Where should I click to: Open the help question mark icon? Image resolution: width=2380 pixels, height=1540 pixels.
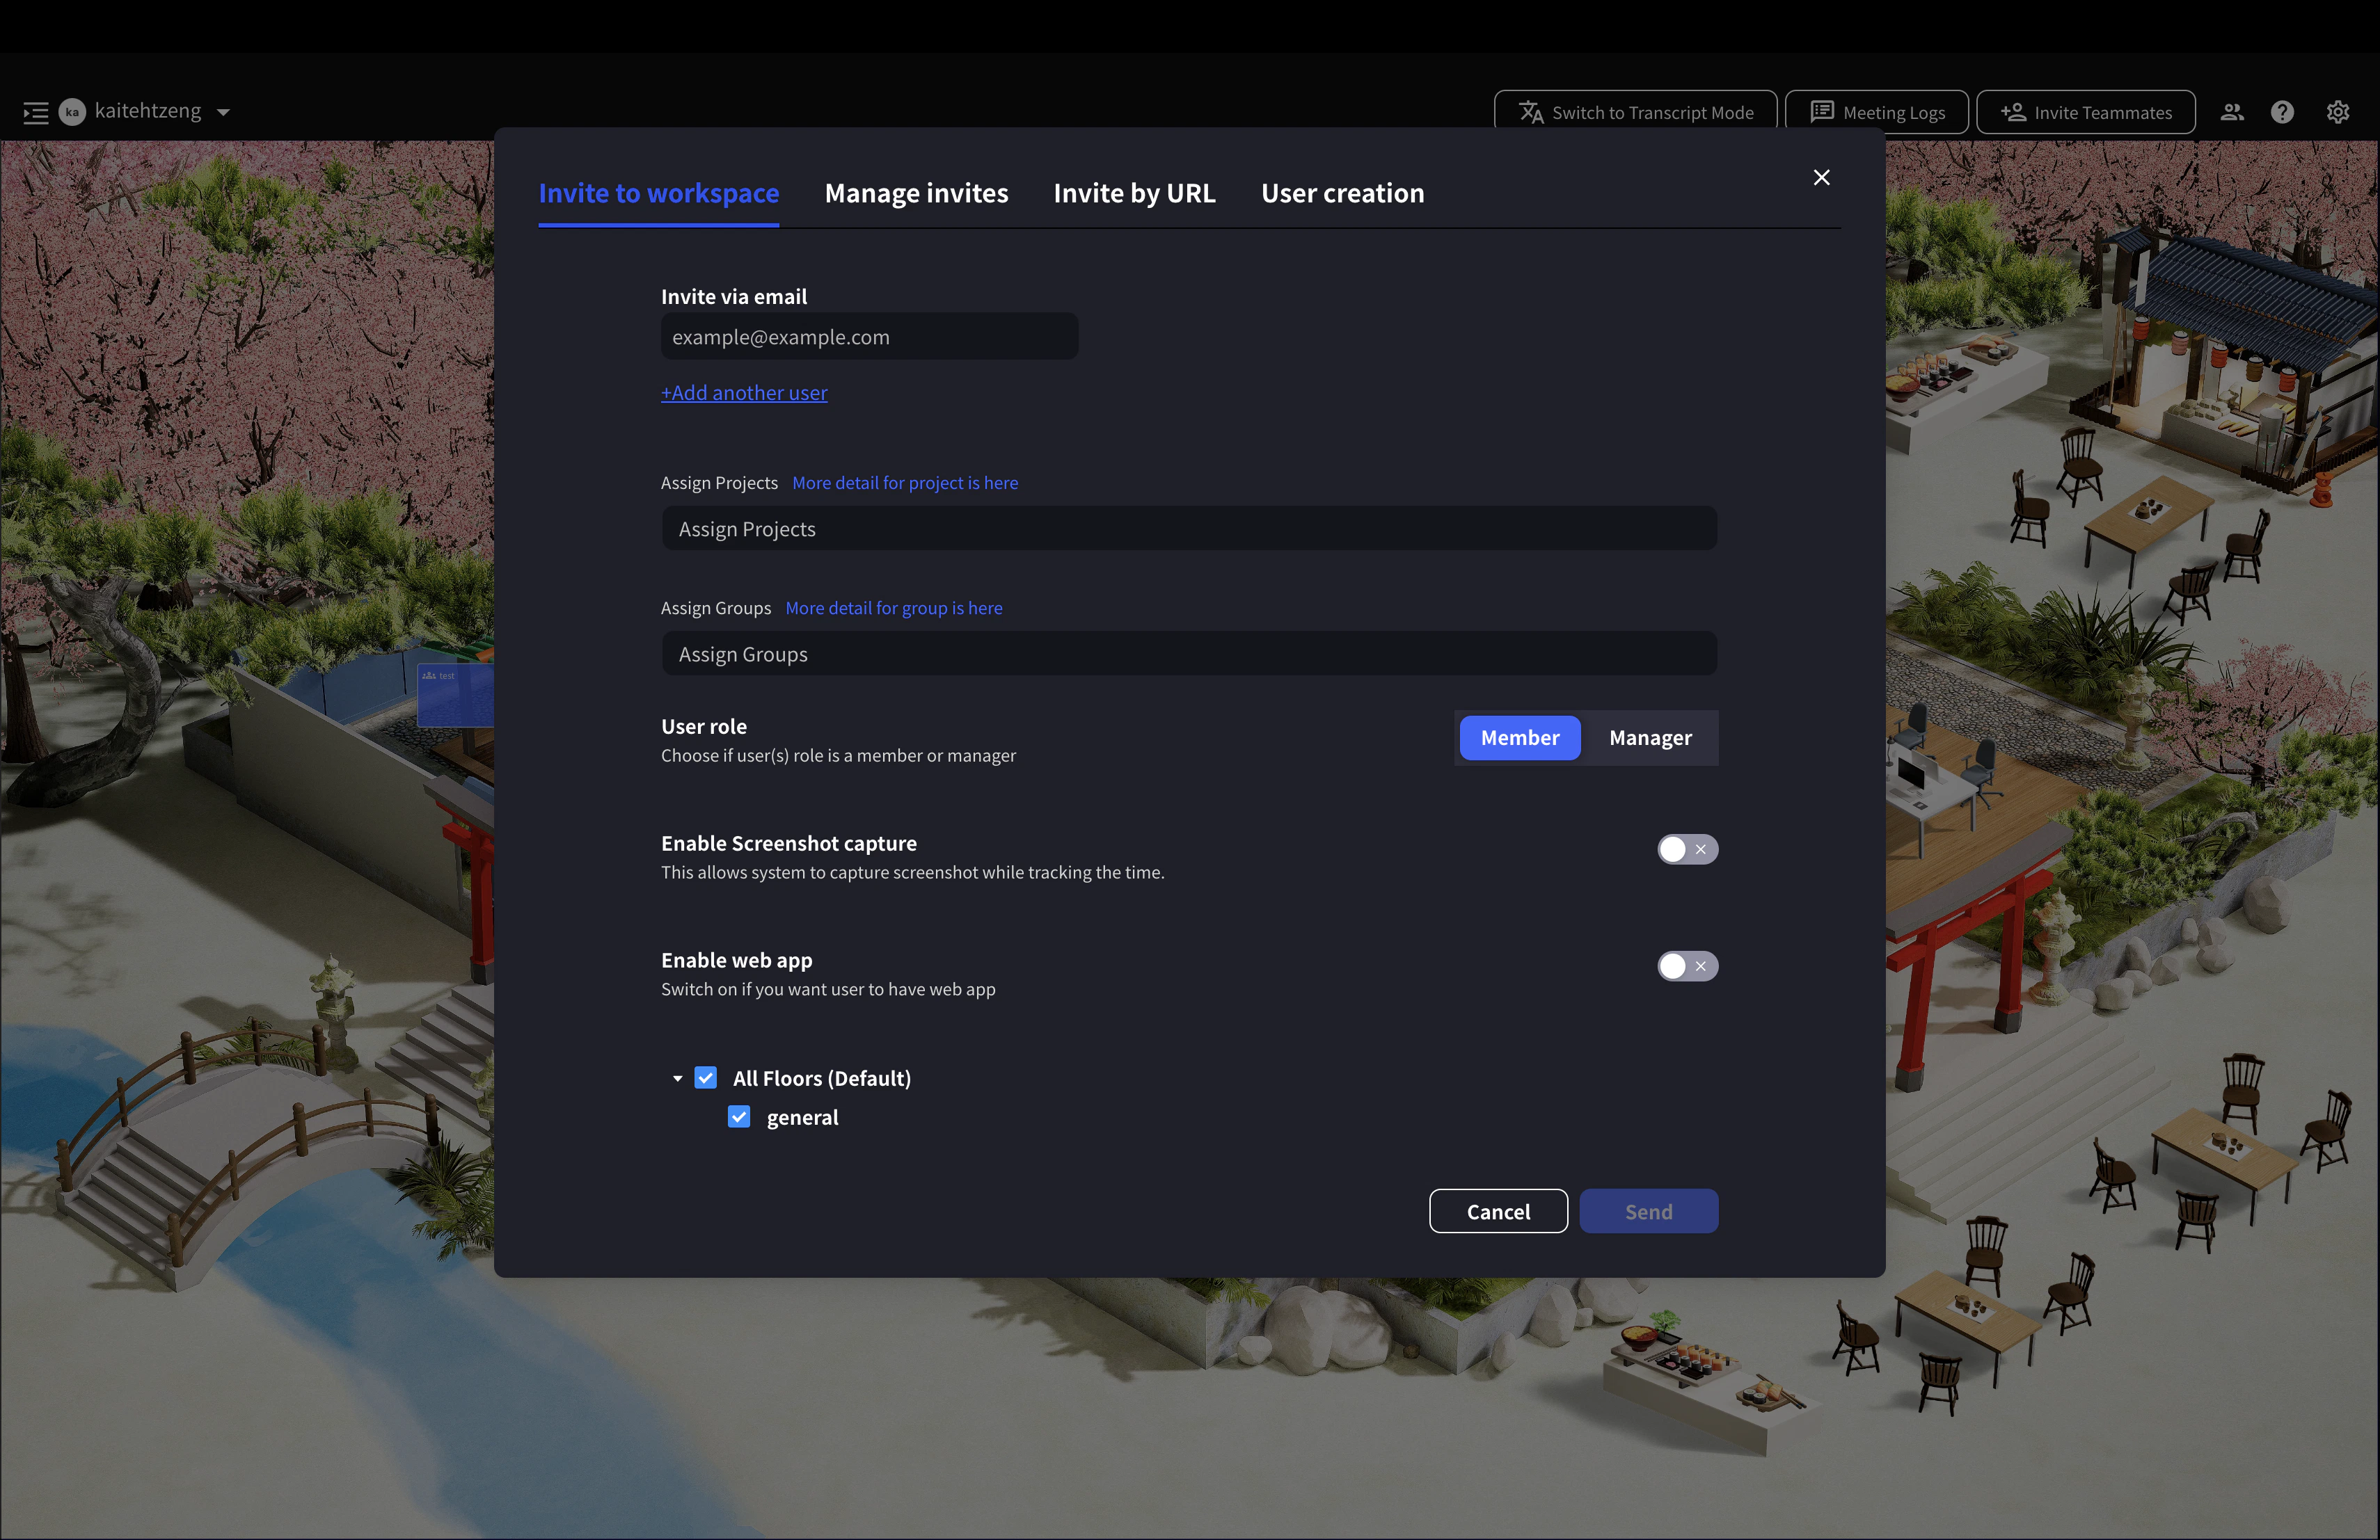pyautogui.click(x=2282, y=112)
